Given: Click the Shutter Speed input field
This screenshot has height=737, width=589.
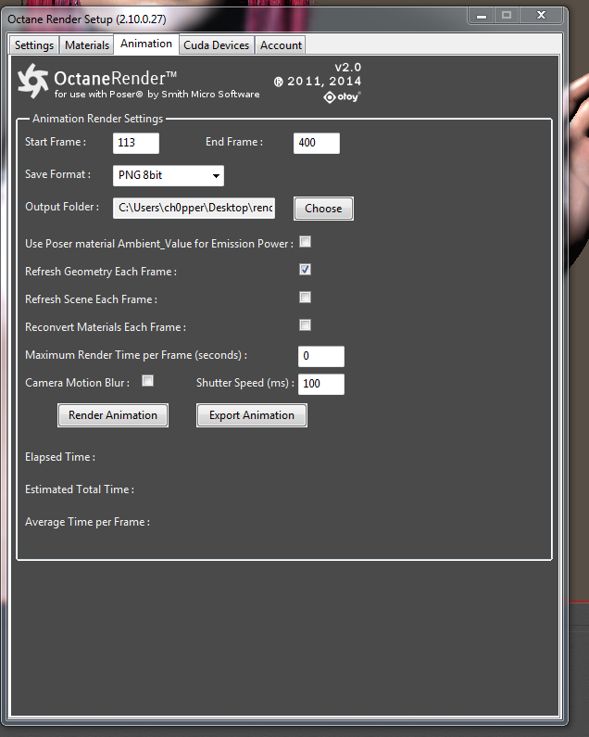Looking at the screenshot, I should 321,384.
